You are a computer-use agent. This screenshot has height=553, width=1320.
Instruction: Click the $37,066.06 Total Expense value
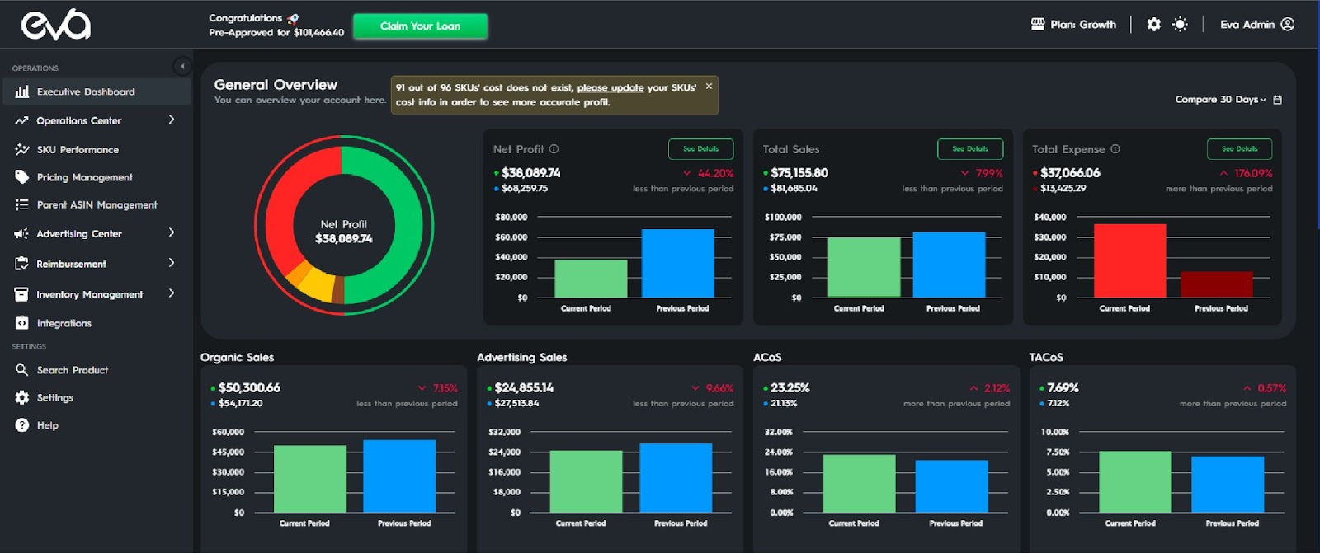[x=1070, y=173]
